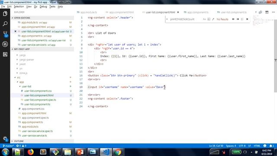Toggle Find in Selection

click(x=242, y=19)
